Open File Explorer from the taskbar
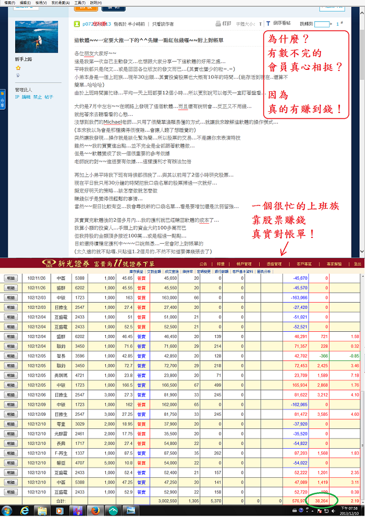This screenshot has width=365, height=517. click(x=42, y=511)
